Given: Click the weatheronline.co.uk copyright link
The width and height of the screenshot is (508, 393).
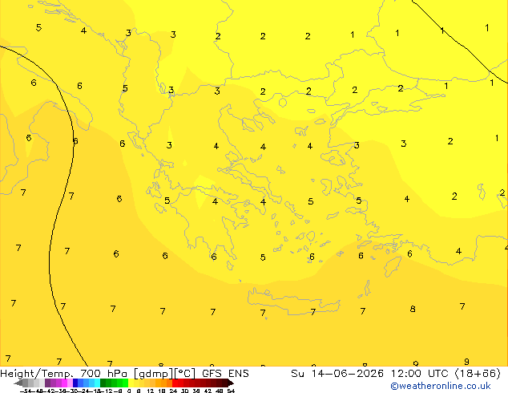Looking at the screenshot, I should (441, 386).
